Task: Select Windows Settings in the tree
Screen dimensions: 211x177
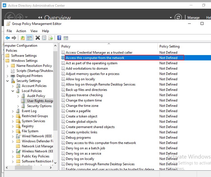Action: coord(24,61)
